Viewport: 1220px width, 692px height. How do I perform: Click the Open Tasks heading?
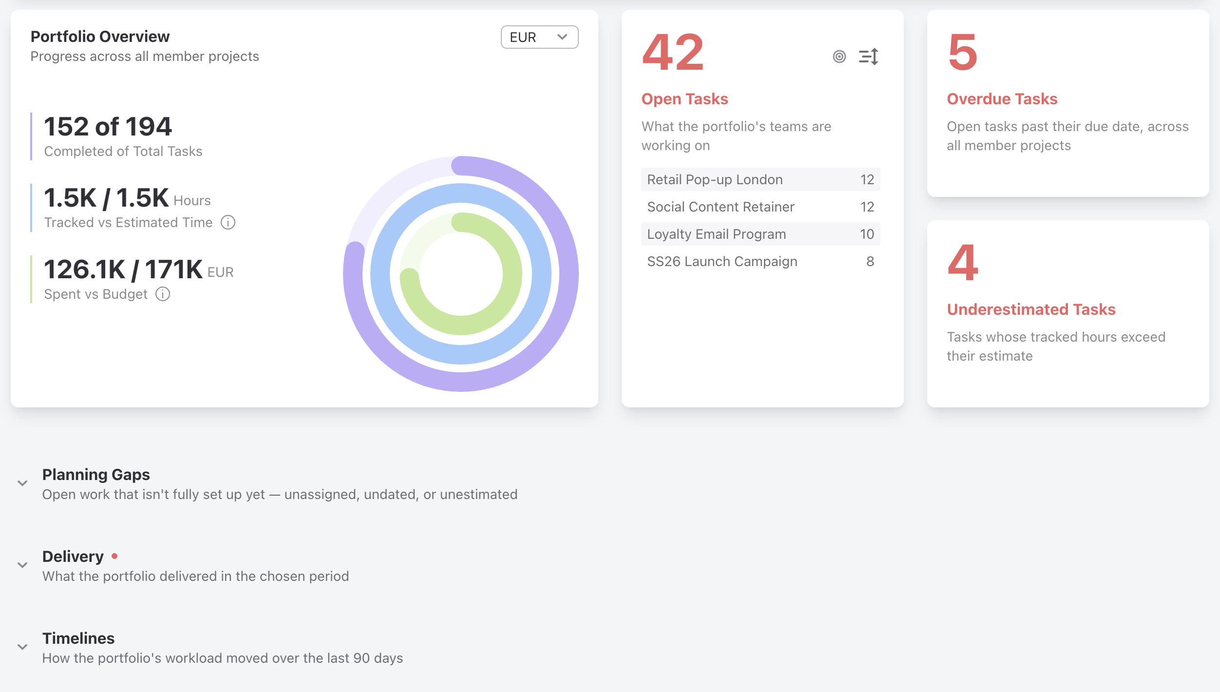pos(685,99)
